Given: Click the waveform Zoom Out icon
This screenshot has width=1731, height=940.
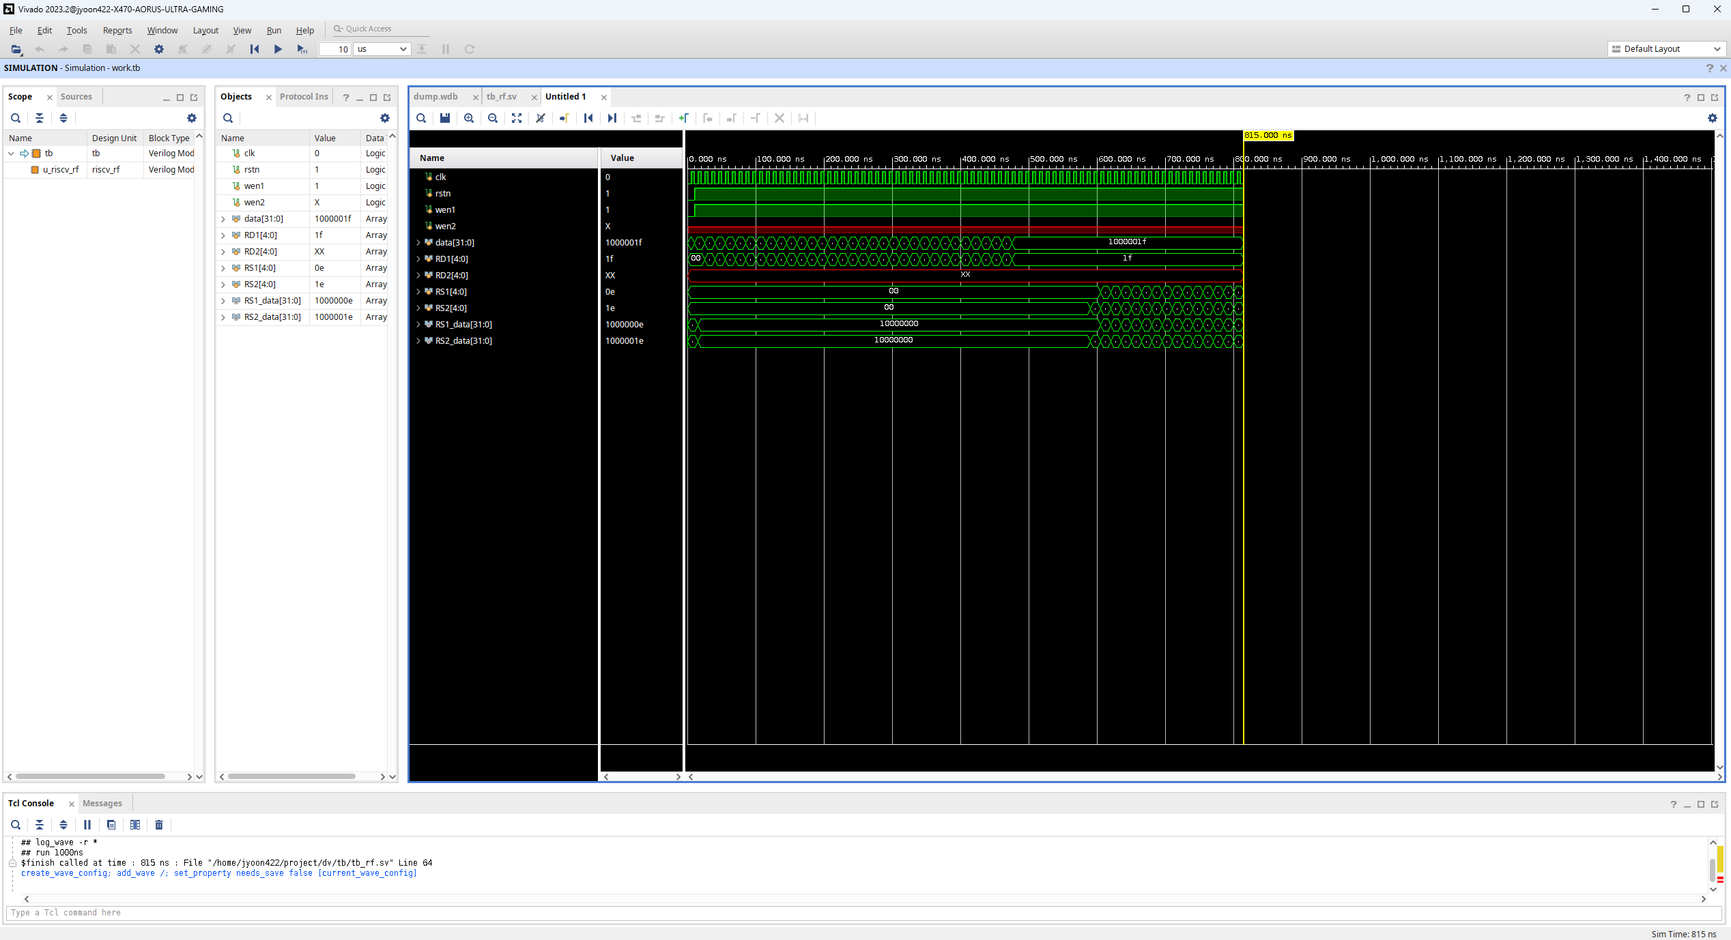Looking at the screenshot, I should (x=493, y=118).
